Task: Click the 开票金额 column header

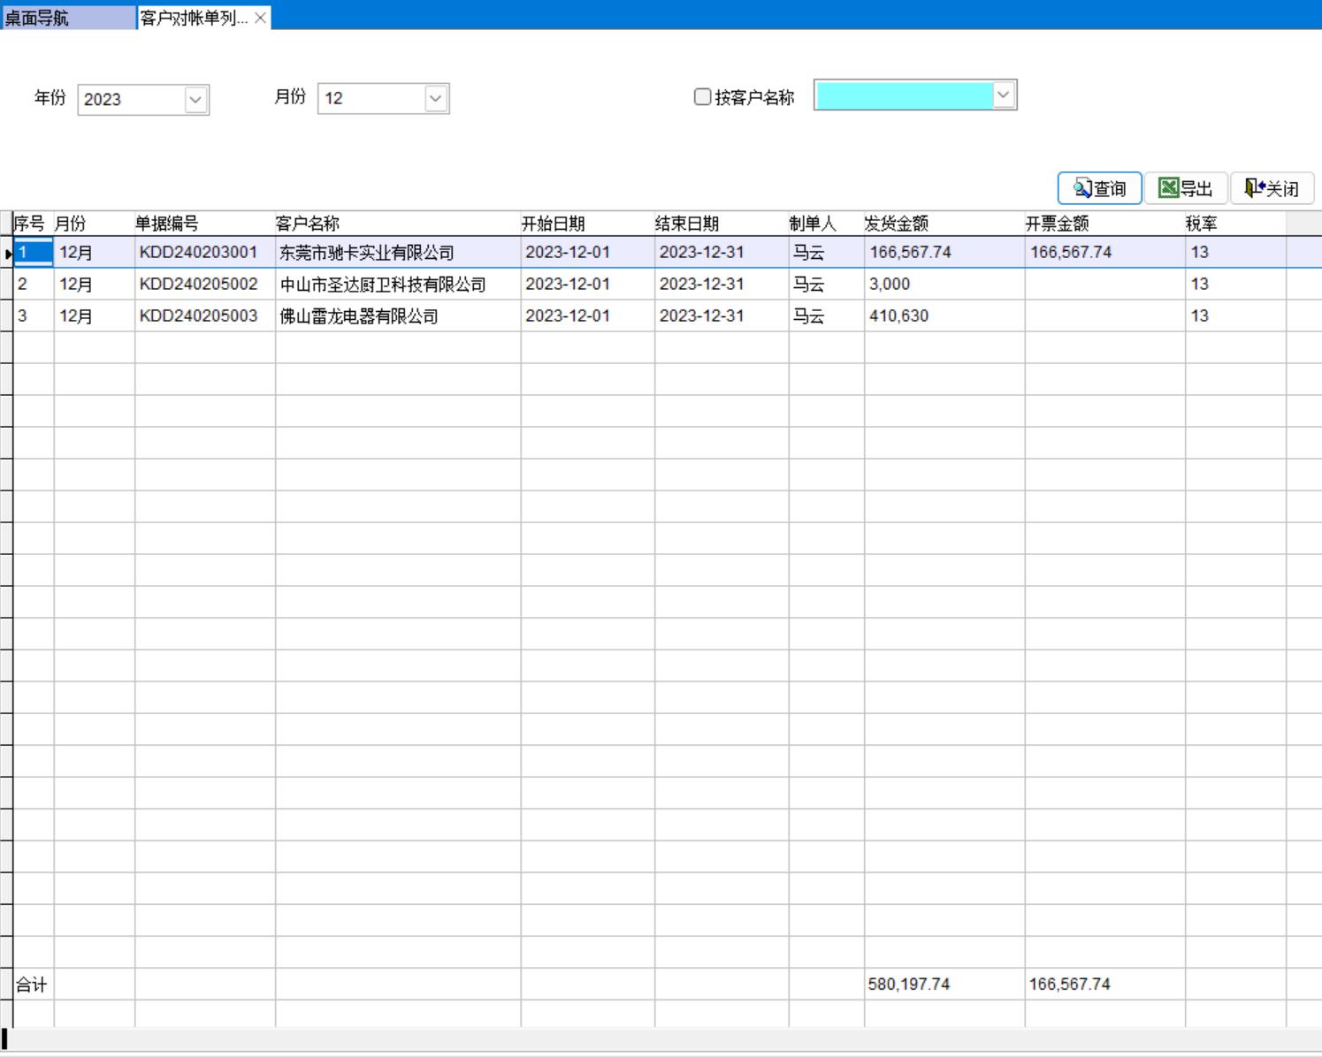Action: pyautogui.click(x=1057, y=224)
